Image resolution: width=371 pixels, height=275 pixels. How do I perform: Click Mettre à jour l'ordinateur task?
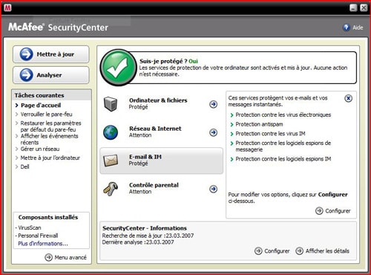(50, 158)
